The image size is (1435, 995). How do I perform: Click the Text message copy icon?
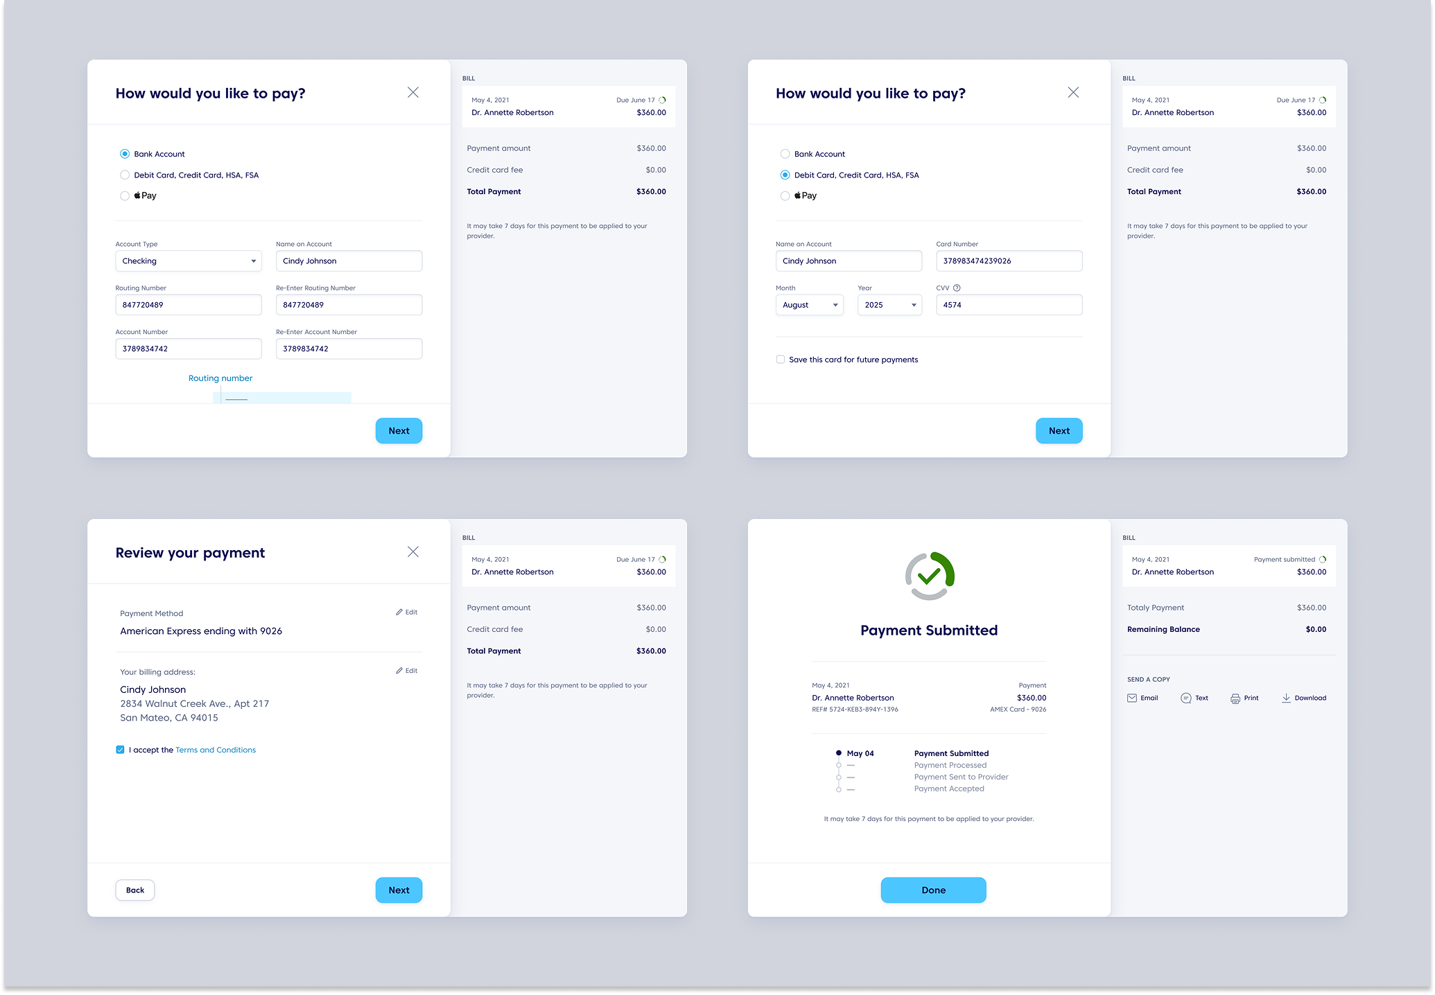pyautogui.click(x=1186, y=698)
